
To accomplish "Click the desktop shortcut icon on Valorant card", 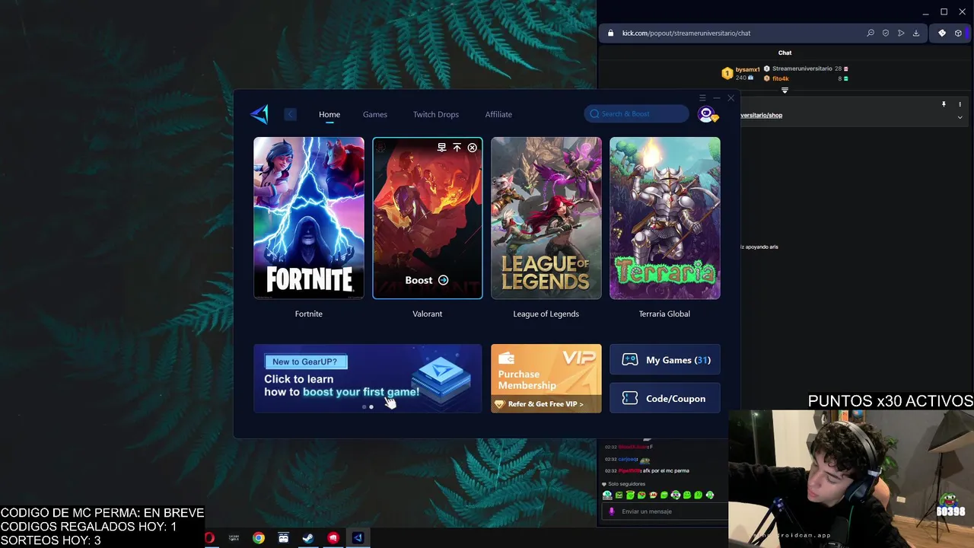I will [x=441, y=148].
